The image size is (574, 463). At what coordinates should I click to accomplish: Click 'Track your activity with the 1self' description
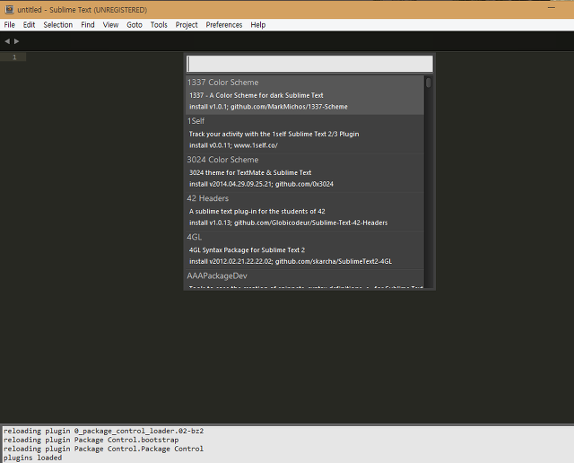[274, 134]
